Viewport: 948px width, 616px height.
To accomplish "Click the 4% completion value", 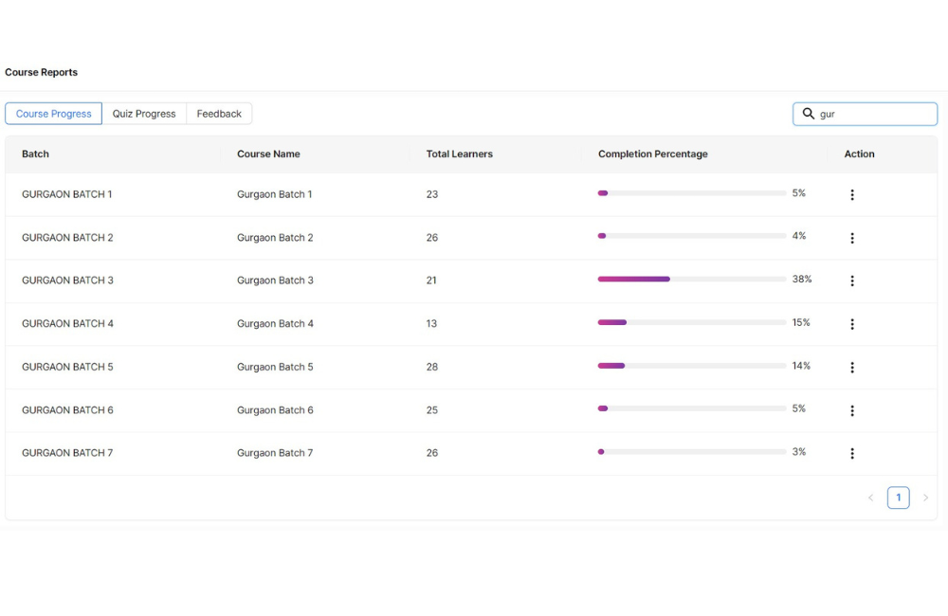I will pos(798,236).
